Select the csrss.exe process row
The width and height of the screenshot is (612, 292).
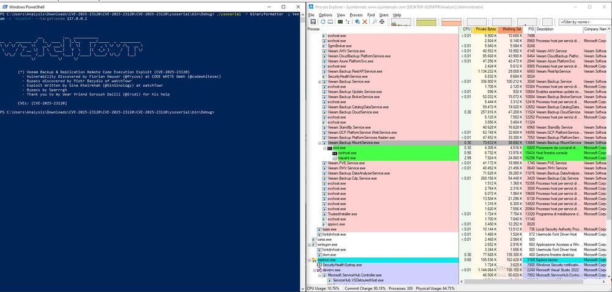tap(457, 239)
